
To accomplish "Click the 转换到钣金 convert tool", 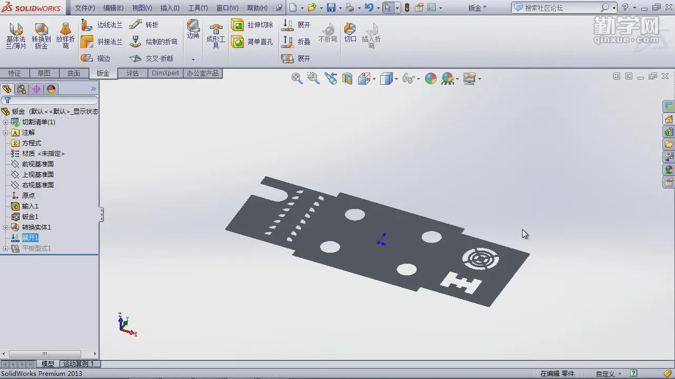I will click(x=41, y=36).
